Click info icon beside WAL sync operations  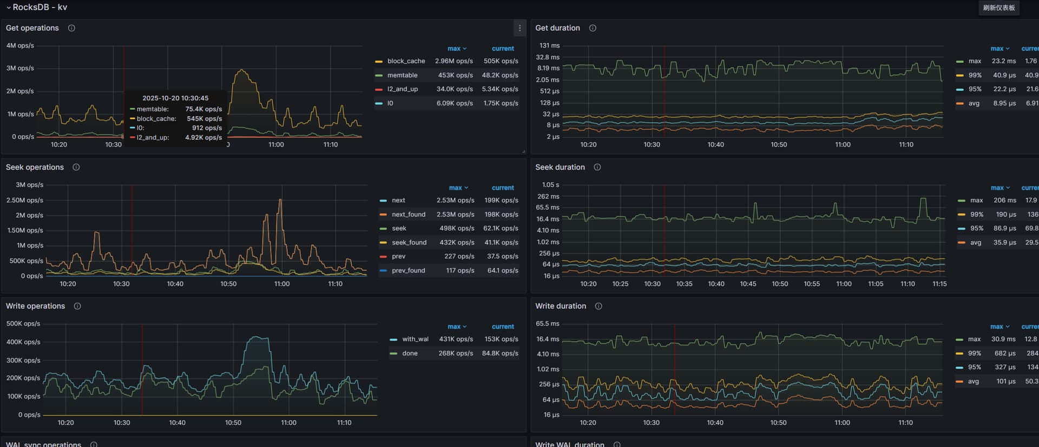[x=94, y=444]
